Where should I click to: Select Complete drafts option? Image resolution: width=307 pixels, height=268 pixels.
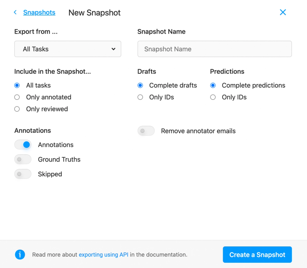(140, 85)
